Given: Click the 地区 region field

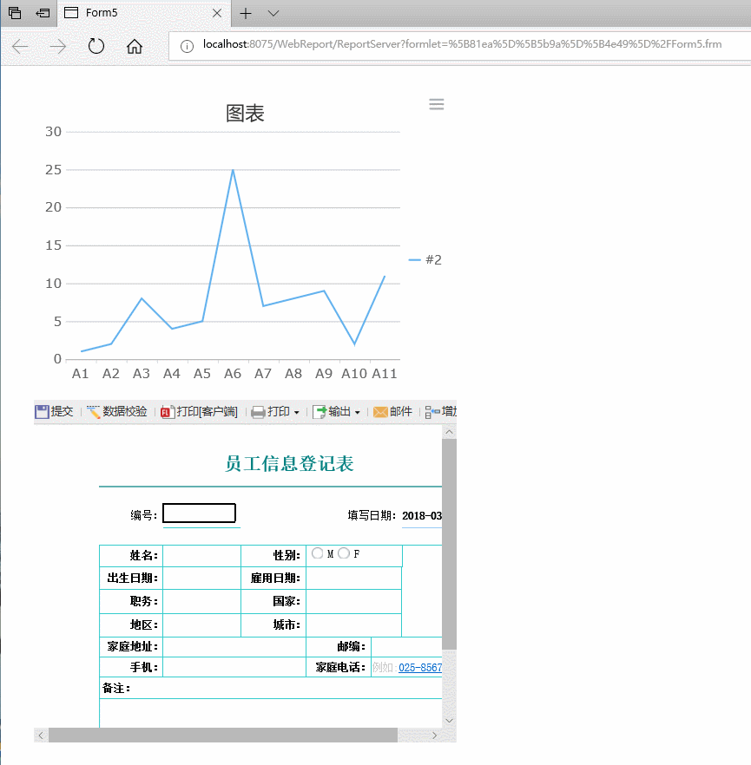Looking at the screenshot, I should point(201,625).
